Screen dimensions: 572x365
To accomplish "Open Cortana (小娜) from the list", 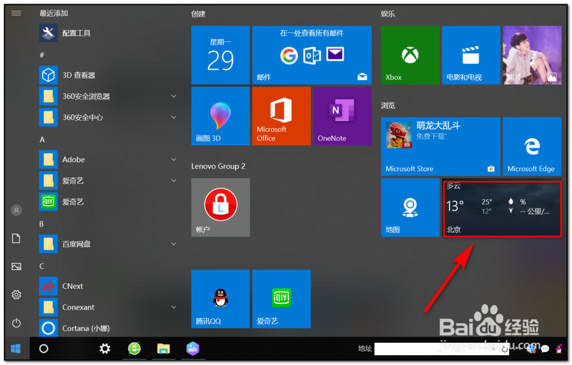I will [x=108, y=328].
